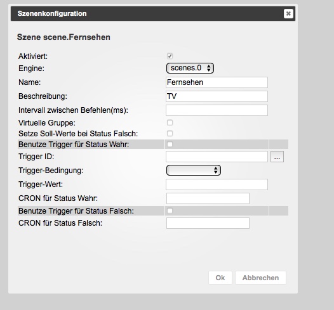Click the Beschreibung field showing TV
The height and width of the screenshot is (310, 334).
pos(217,96)
